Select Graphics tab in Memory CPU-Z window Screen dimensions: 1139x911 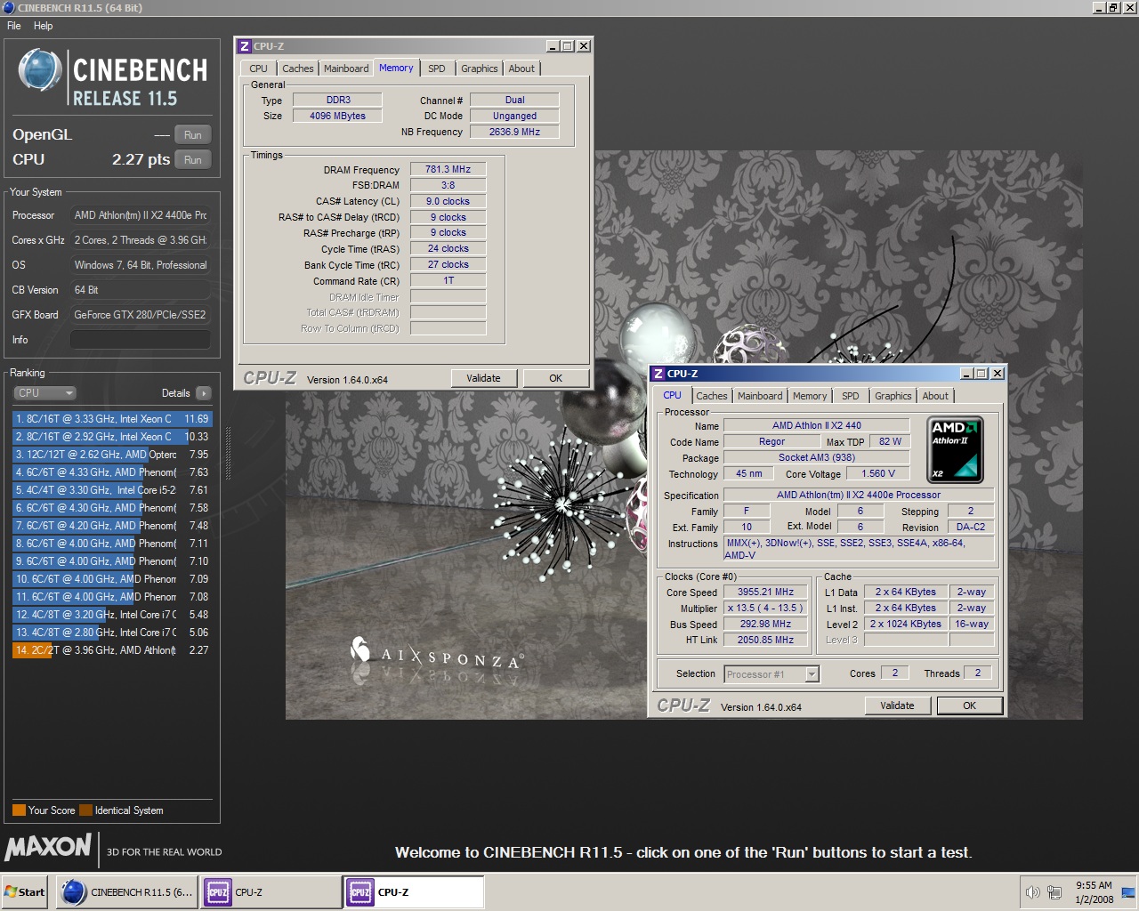[x=480, y=69]
